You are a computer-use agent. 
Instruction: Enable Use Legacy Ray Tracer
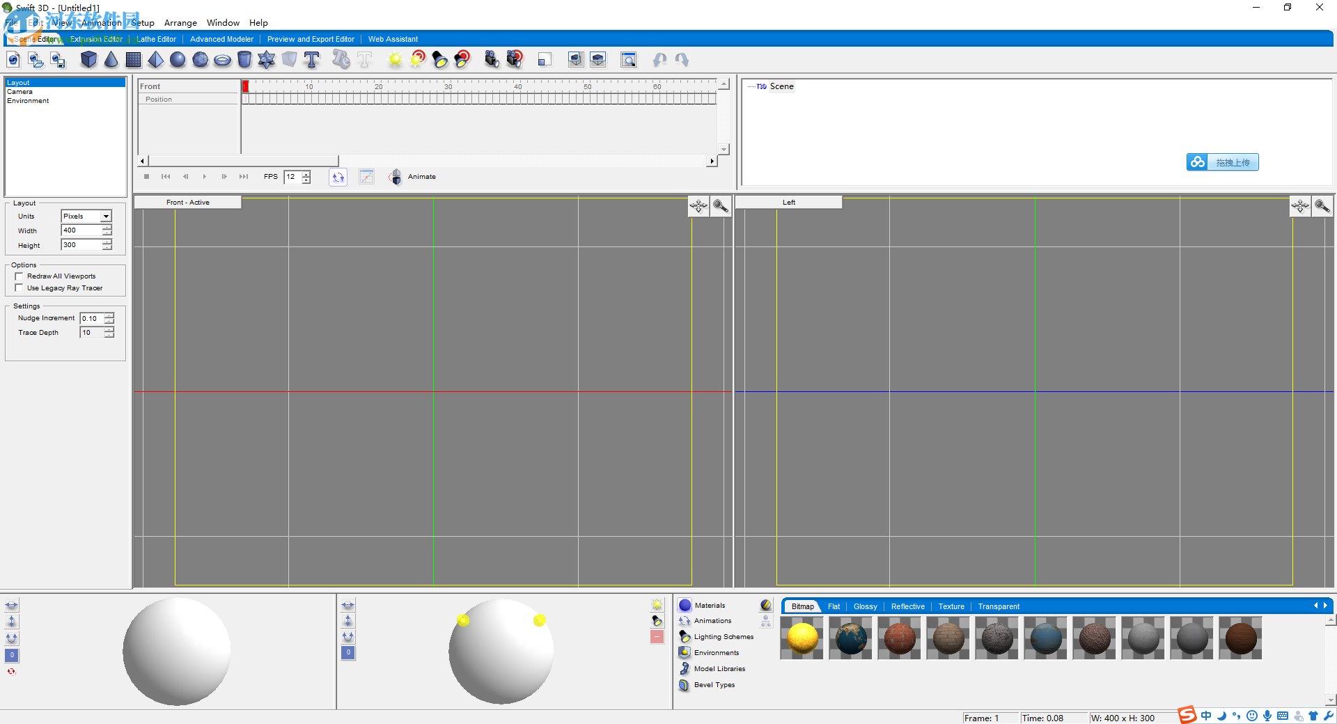19,288
